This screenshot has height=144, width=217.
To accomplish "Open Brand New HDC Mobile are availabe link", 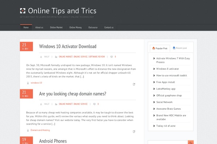I will pos(171,117).
